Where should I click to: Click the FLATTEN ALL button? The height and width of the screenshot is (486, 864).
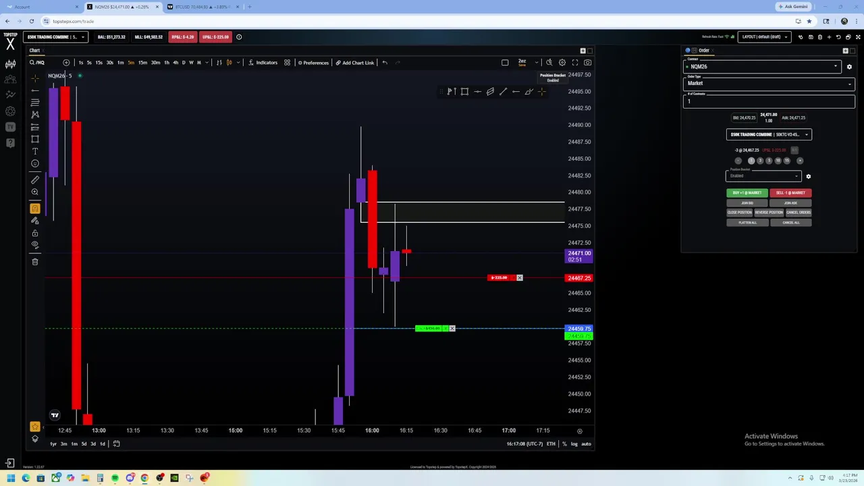pyautogui.click(x=747, y=223)
